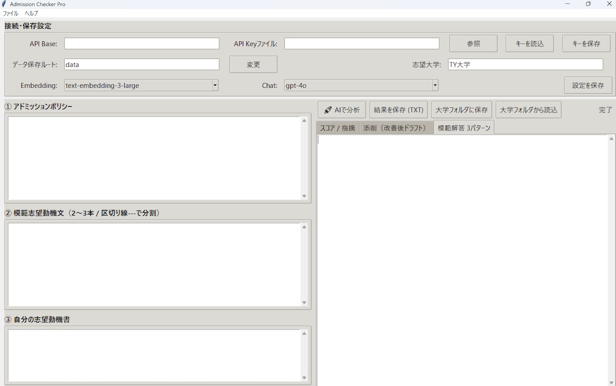The image size is (616, 386).
Task: Click the 接続・保存設定 section heading
Action: point(28,26)
